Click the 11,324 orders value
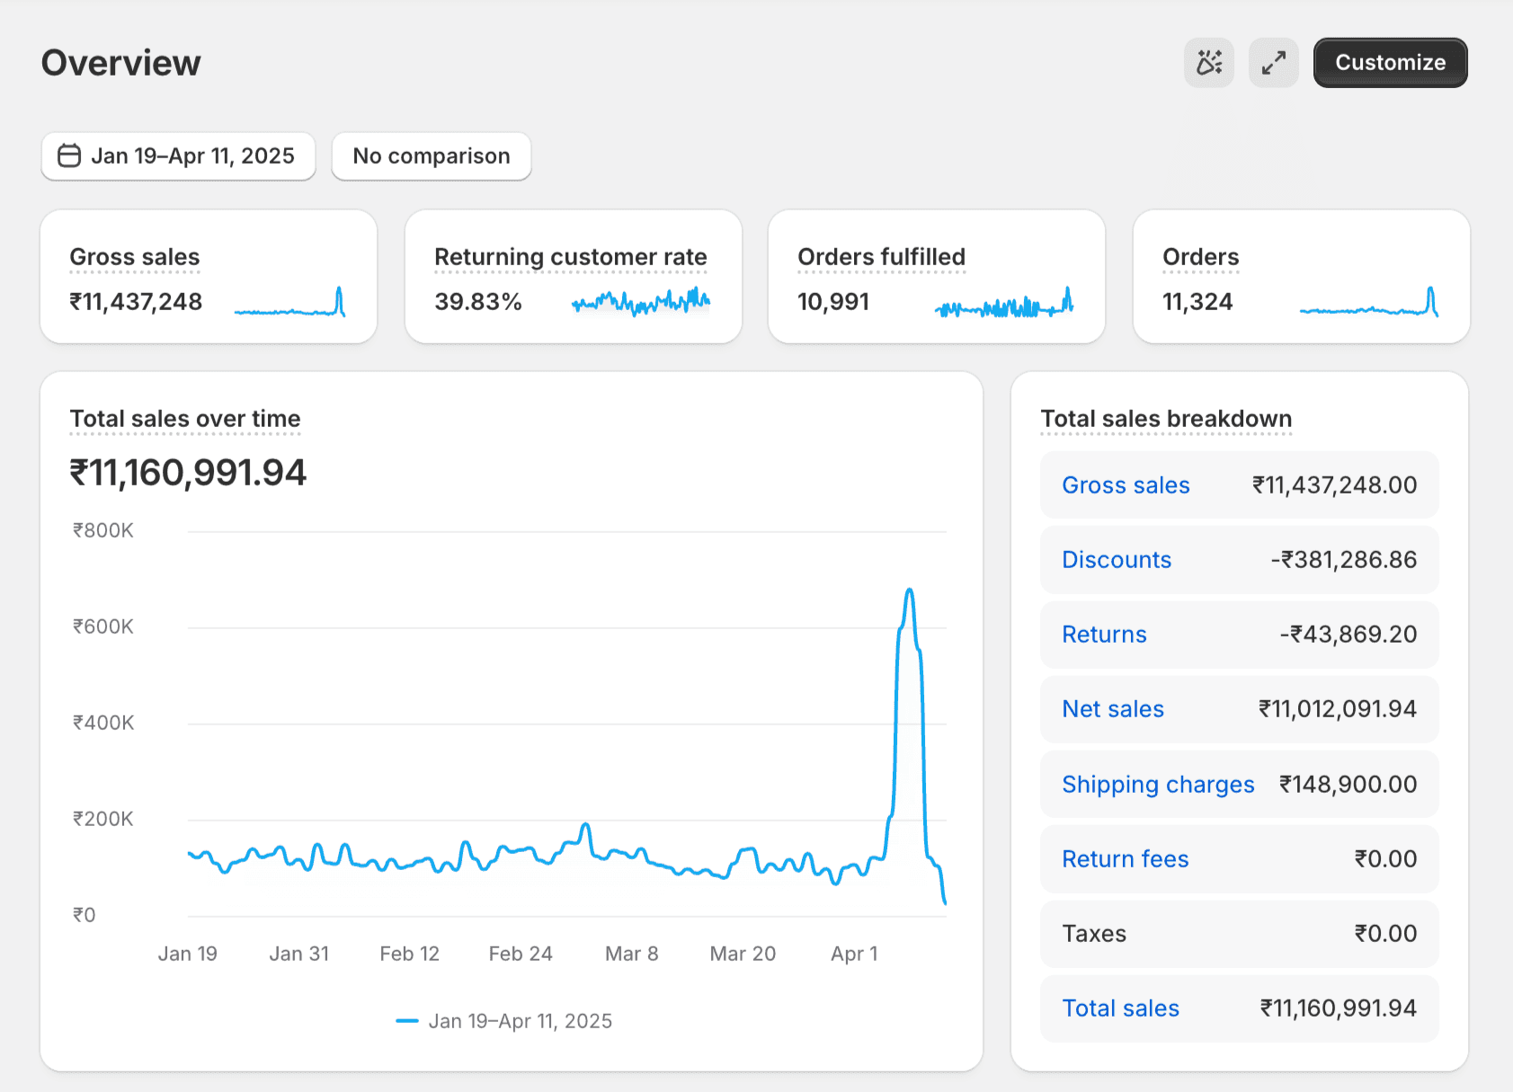Viewport: 1513px width, 1092px height. (1197, 302)
